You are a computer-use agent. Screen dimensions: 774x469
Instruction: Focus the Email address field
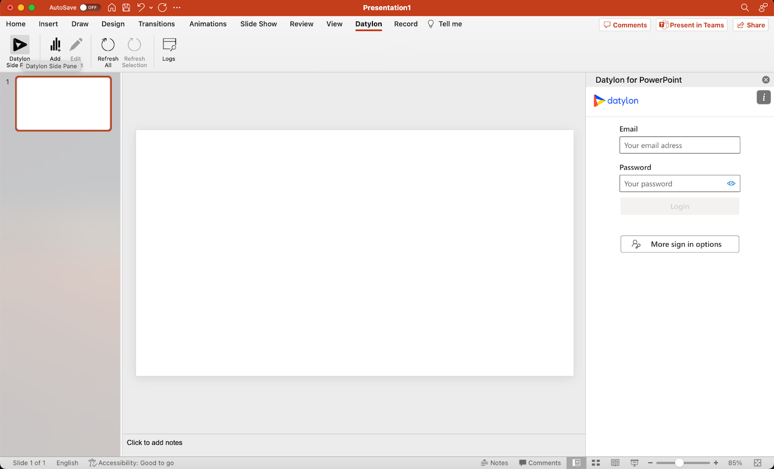tap(680, 145)
